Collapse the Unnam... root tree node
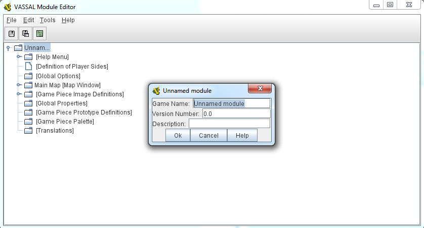This screenshot has height=228, width=424. point(8,48)
